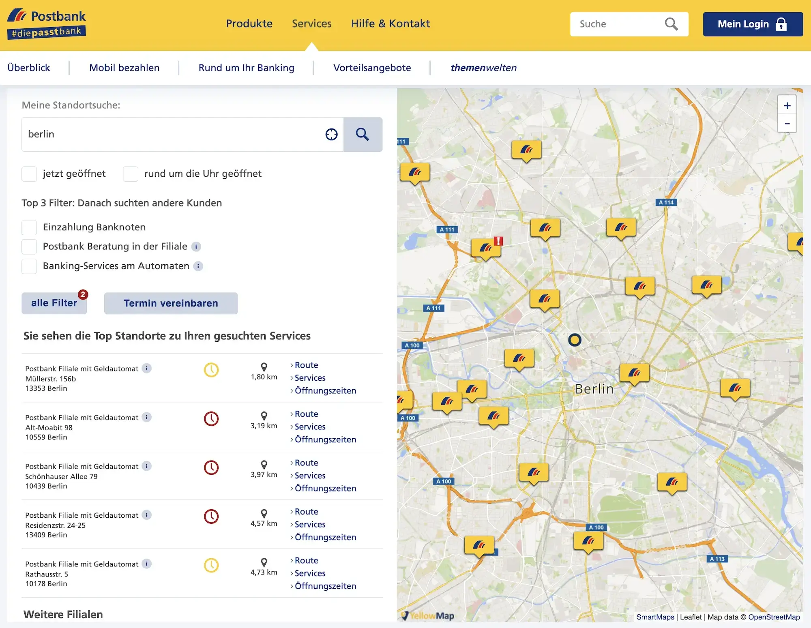Click info icon for Residenzstr. 24-25 branch
The height and width of the screenshot is (628, 811).
(147, 514)
